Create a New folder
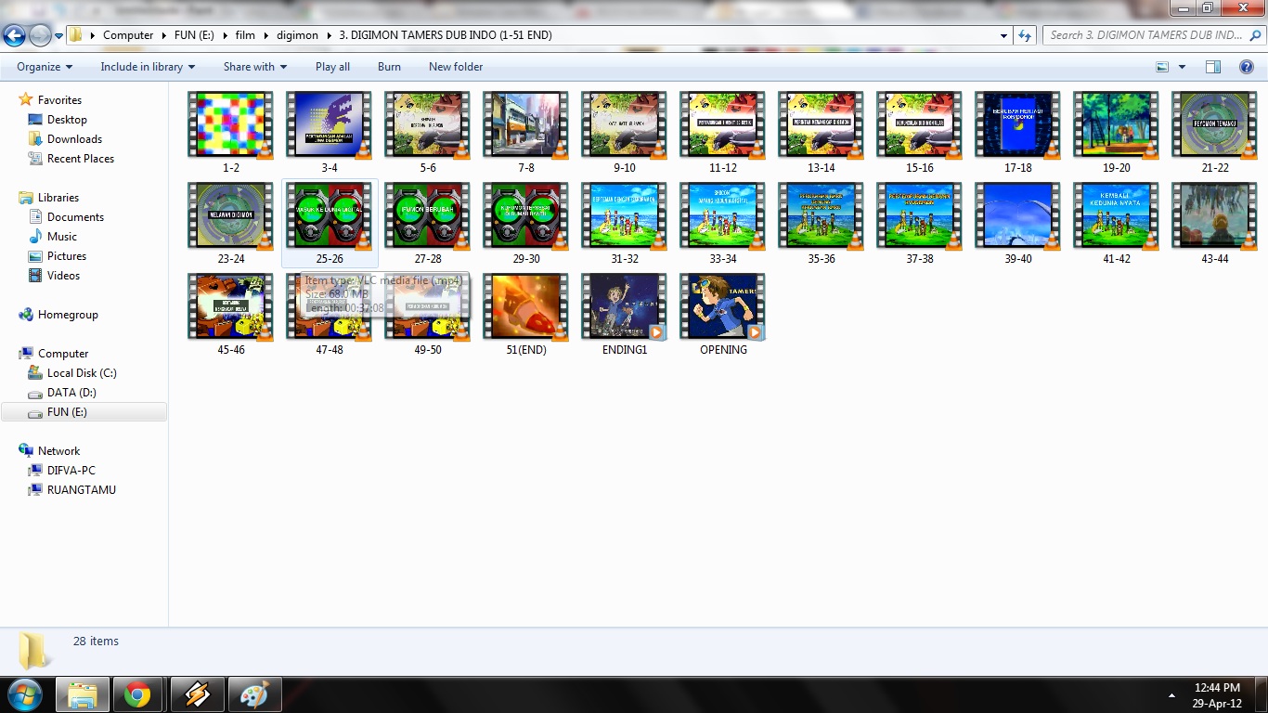This screenshot has width=1268, height=713. coord(456,67)
